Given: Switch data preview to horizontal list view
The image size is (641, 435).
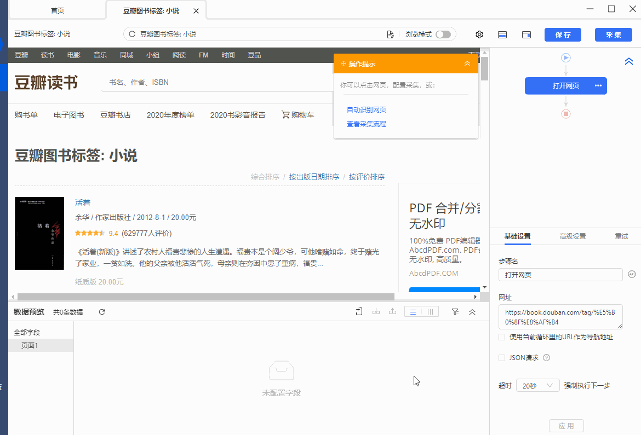Looking at the screenshot, I should [413, 312].
